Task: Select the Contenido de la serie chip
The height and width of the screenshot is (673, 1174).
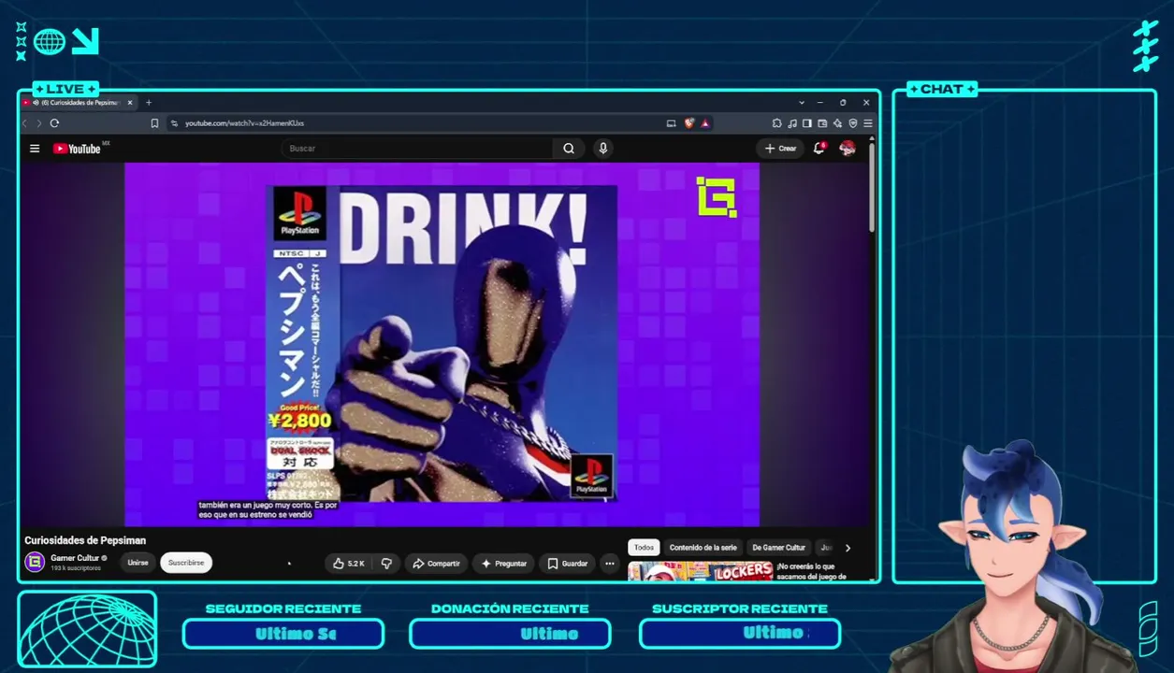Action: [x=703, y=548]
